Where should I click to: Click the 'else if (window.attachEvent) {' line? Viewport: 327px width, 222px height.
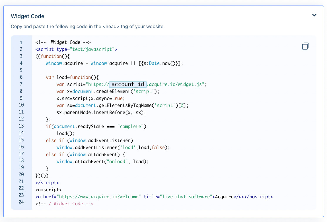(85, 155)
